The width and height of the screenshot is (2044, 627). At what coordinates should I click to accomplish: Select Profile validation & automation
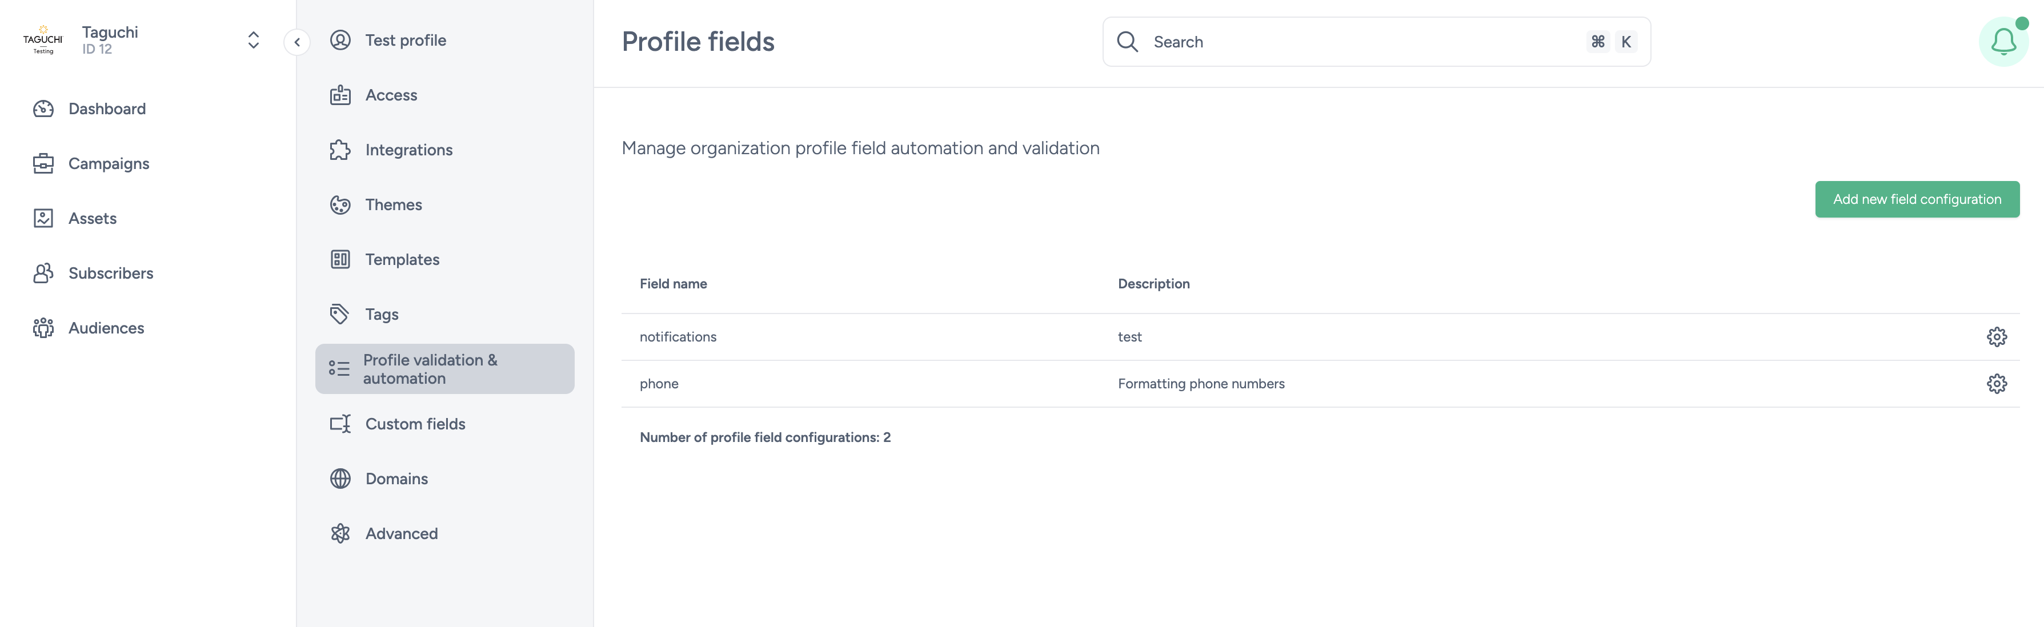tap(444, 368)
